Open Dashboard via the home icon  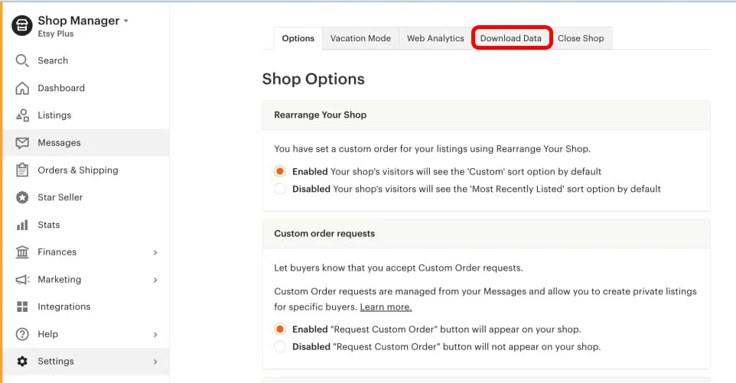point(22,88)
